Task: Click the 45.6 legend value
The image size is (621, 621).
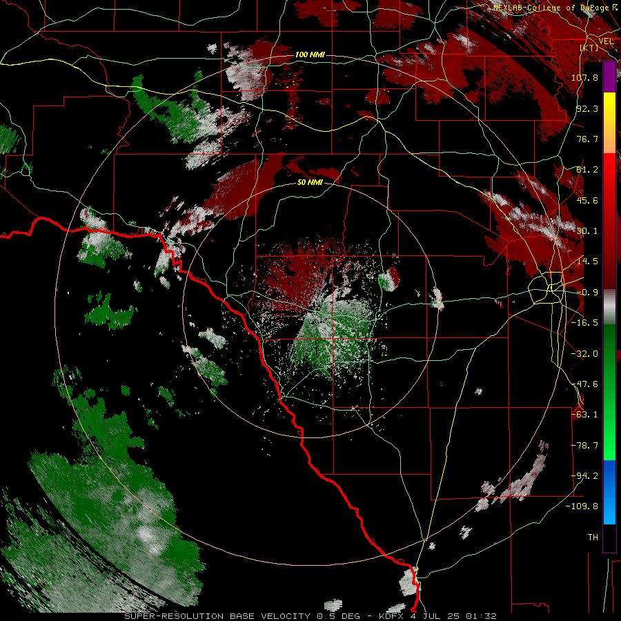Action: [587, 200]
